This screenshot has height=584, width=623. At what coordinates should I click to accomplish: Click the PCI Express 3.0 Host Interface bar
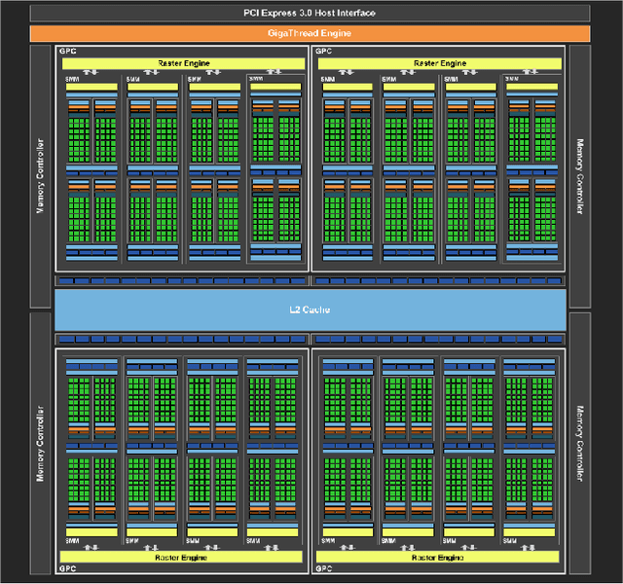point(311,13)
